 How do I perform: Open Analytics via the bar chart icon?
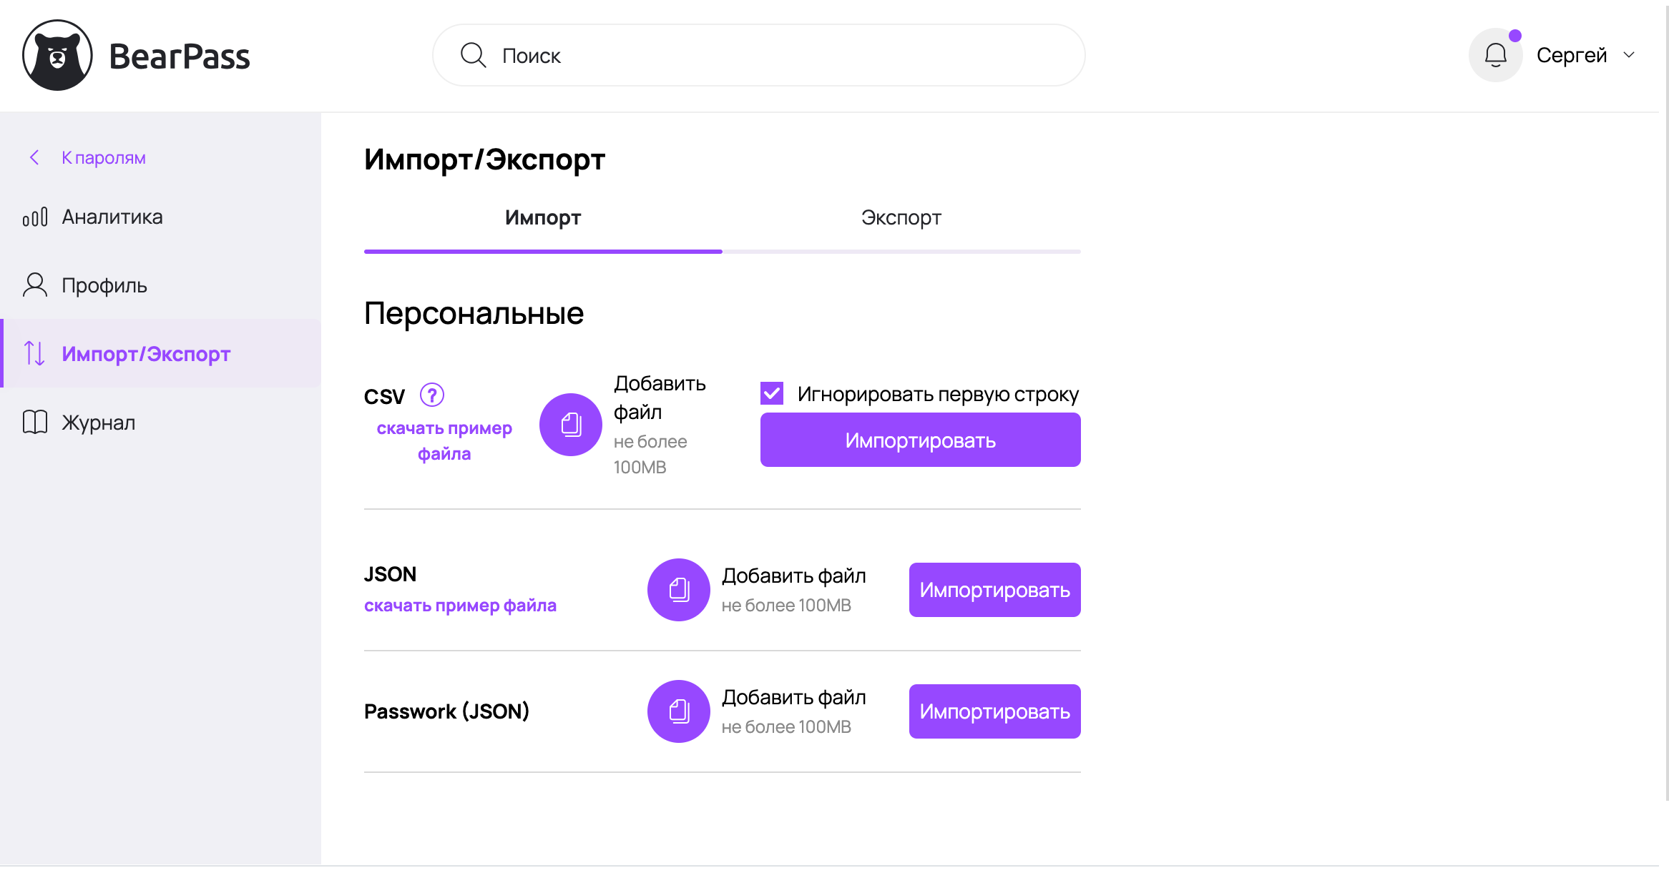[35, 217]
